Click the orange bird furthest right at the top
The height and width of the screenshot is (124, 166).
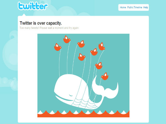click(x=102, y=46)
